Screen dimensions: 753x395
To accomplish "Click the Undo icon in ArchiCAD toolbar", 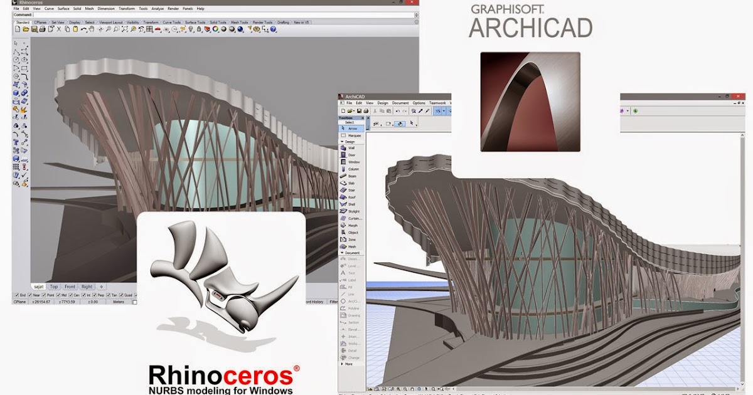I will click(x=398, y=111).
